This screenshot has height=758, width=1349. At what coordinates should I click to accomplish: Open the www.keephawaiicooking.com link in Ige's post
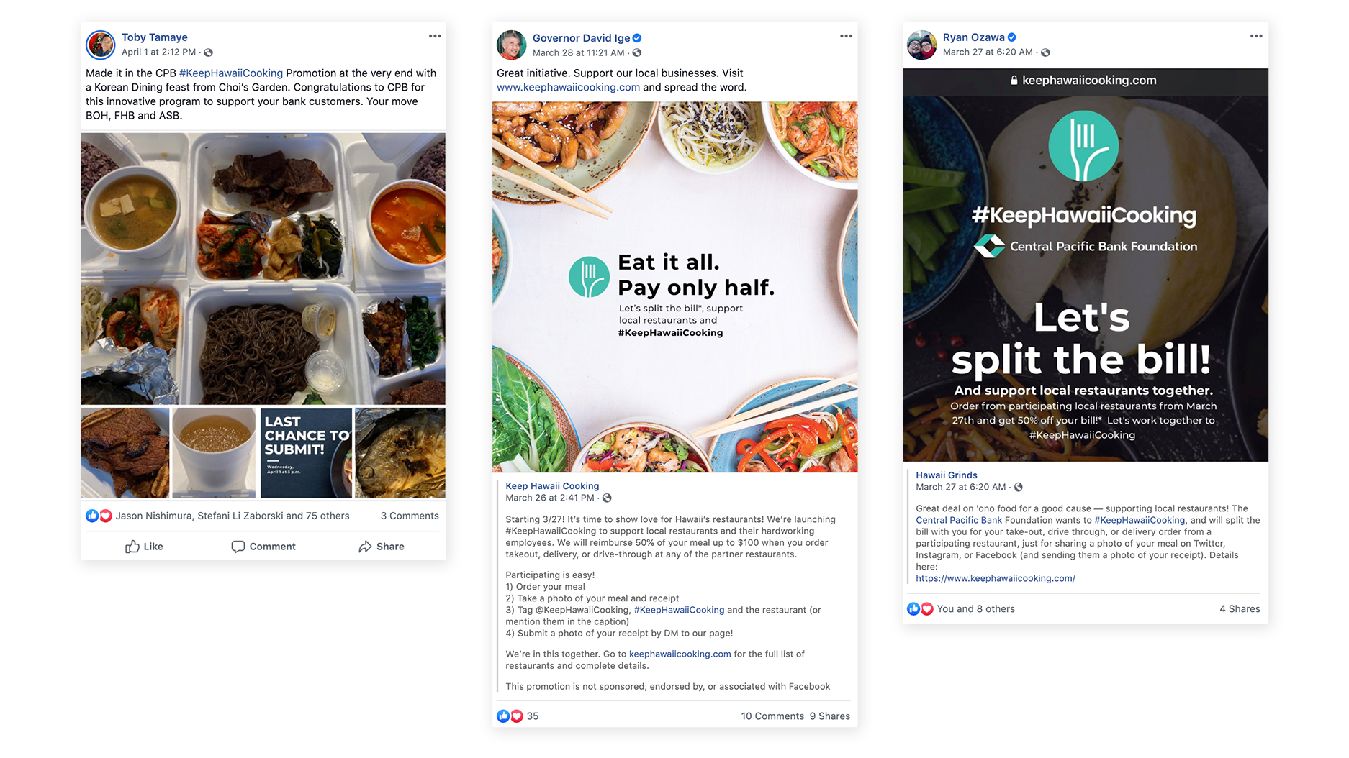568,87
